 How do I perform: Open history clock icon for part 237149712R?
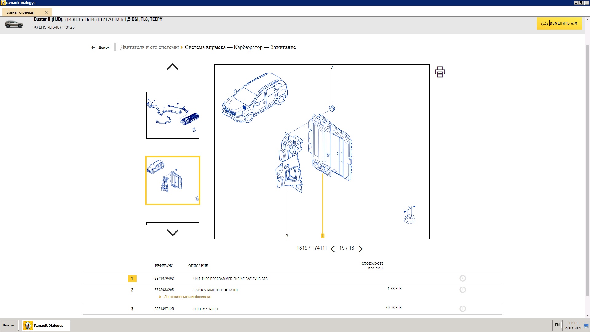point(462,309)
